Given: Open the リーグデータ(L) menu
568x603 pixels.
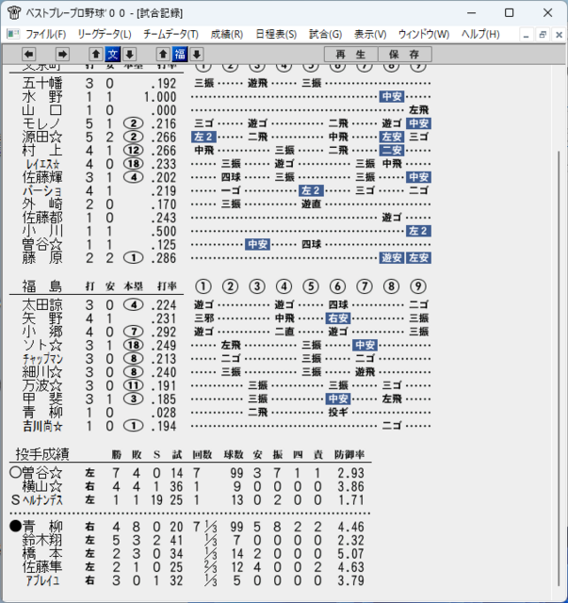Looking at the screenshot, I should [105, 34].
